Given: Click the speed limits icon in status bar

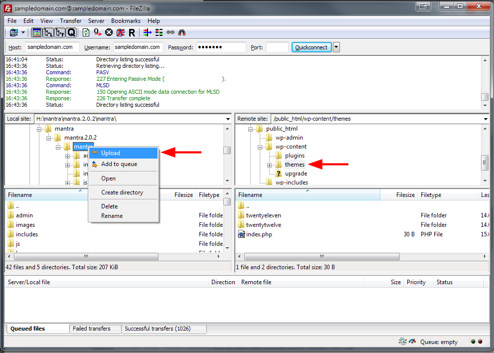Looking at the screenshot, I should point(412,342).
